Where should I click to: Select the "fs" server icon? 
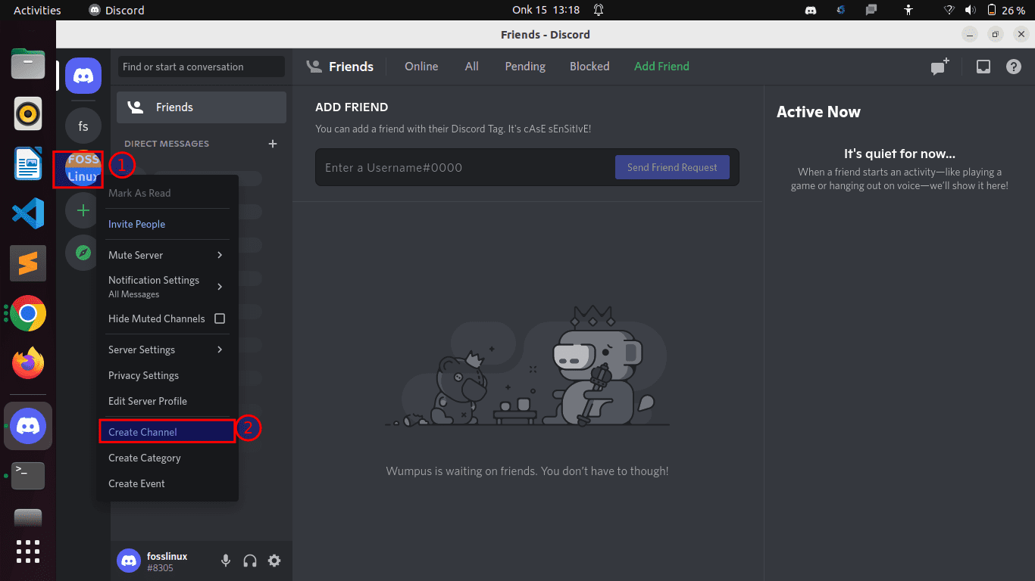[x=83, y=126]
